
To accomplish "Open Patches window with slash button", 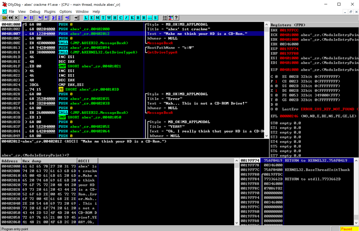I will (127, 18).
